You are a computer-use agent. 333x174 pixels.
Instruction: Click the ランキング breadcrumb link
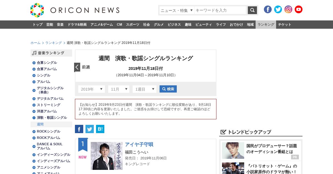pos(54,43)
